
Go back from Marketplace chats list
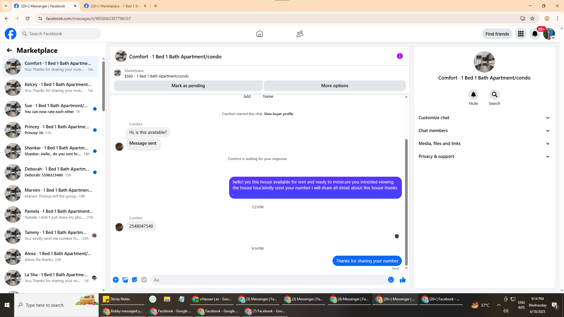9,50
